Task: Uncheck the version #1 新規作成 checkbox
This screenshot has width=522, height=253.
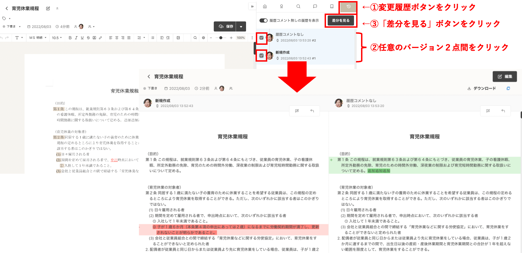Action: 261,56
